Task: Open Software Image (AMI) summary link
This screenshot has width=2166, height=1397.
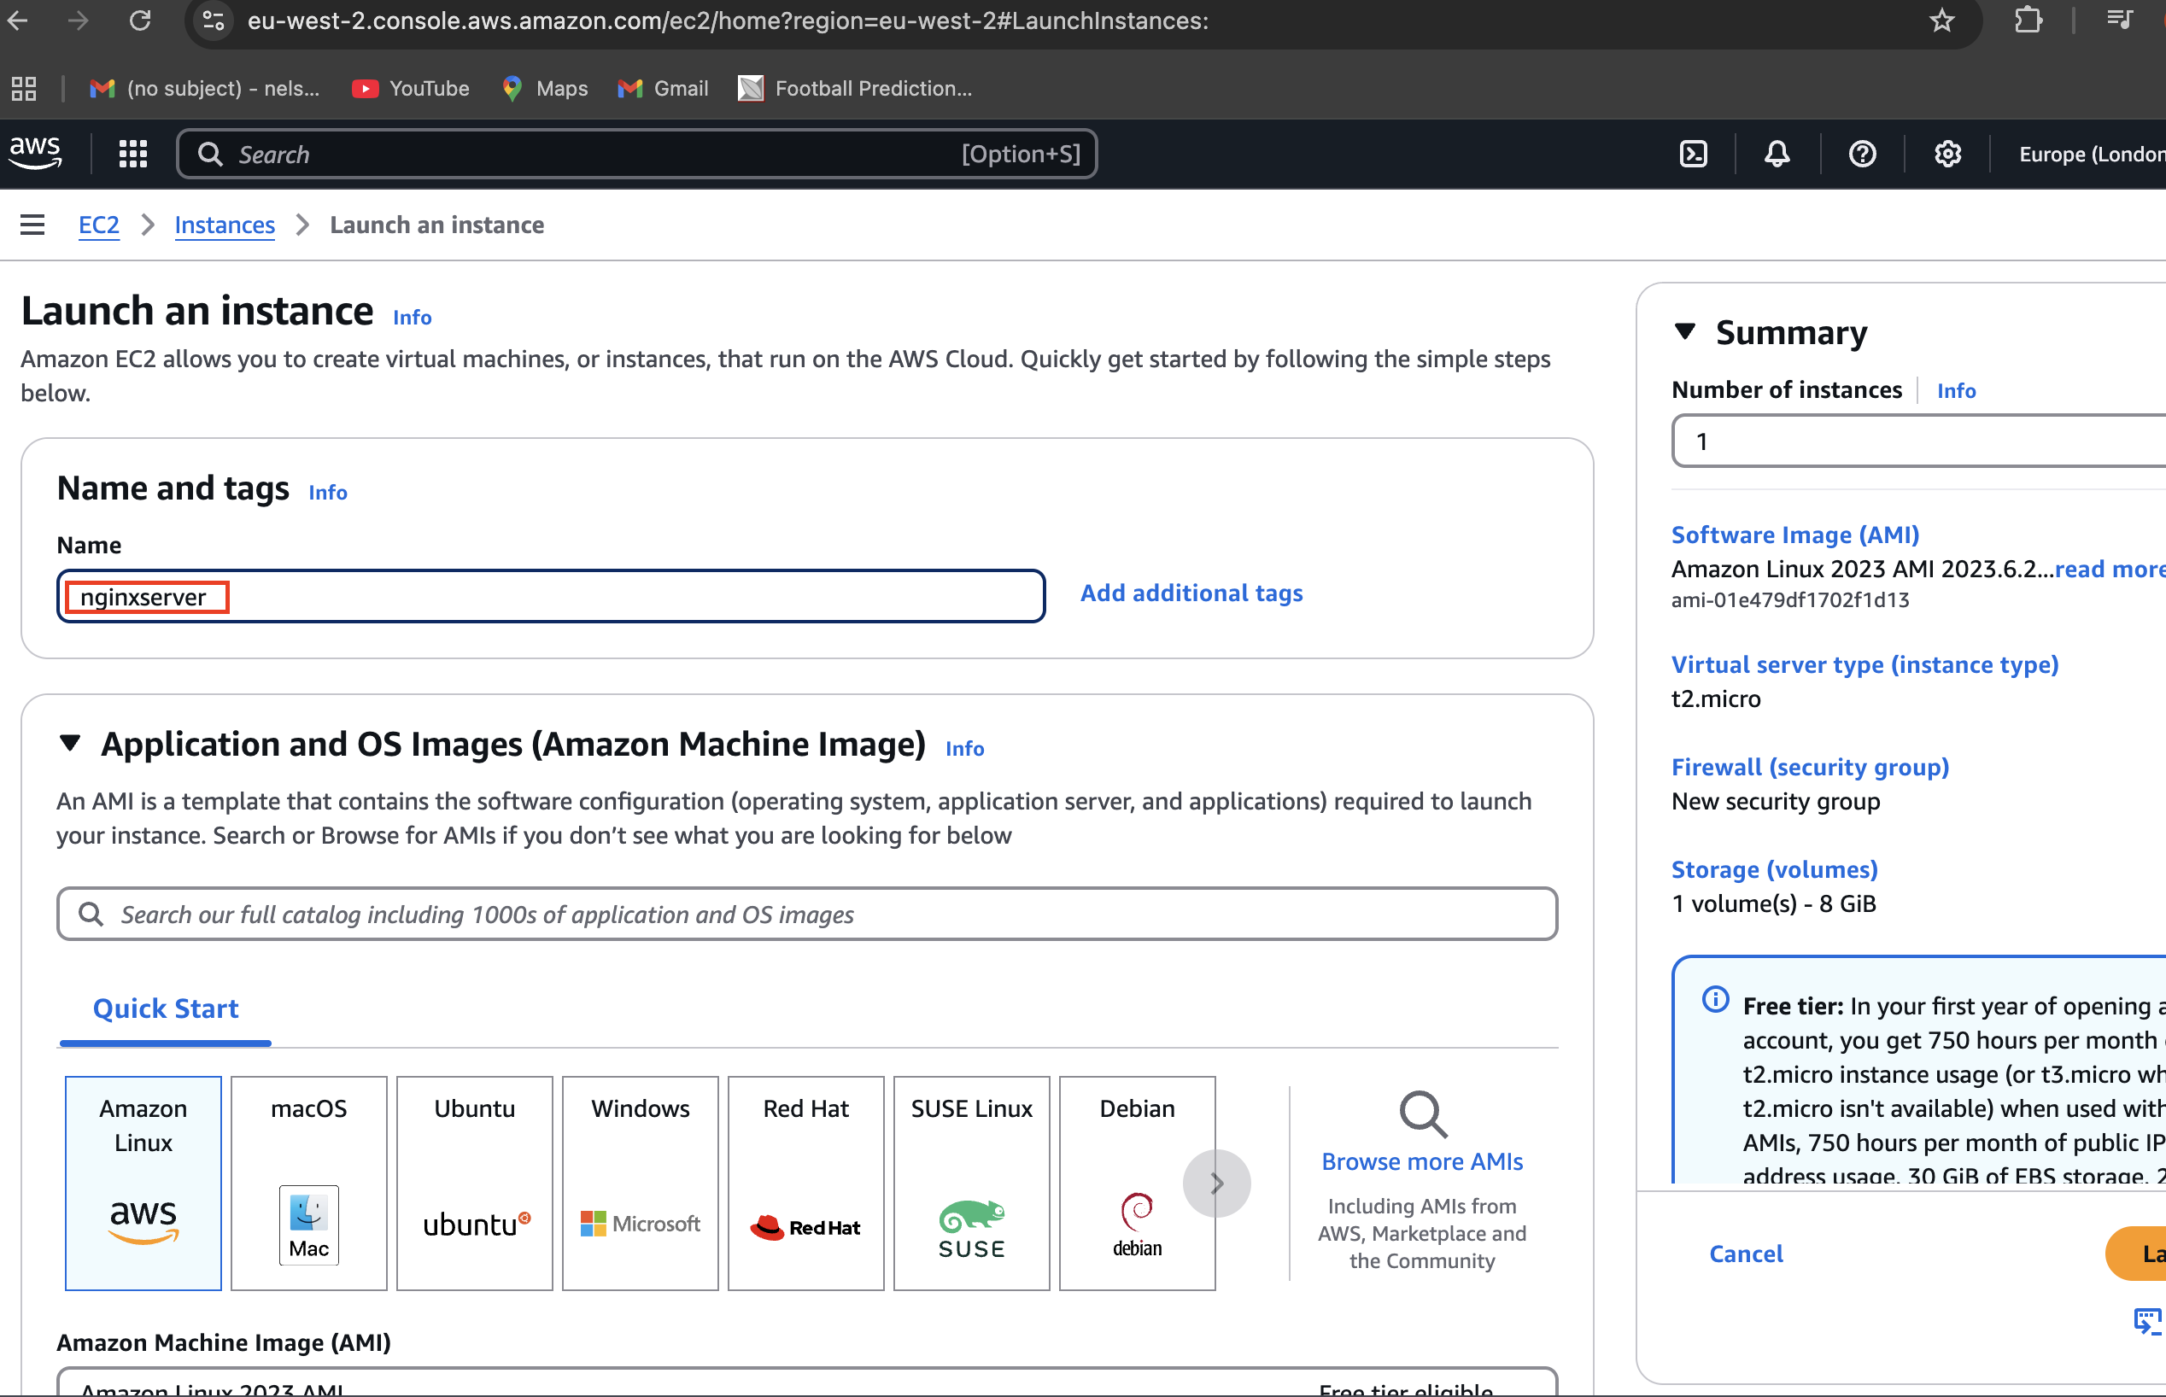Action: point(1794,535)
